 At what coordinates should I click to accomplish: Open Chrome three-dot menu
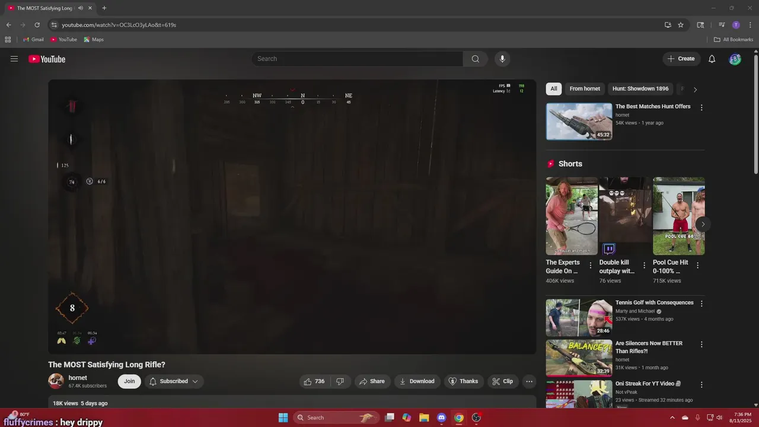point(750,25)
